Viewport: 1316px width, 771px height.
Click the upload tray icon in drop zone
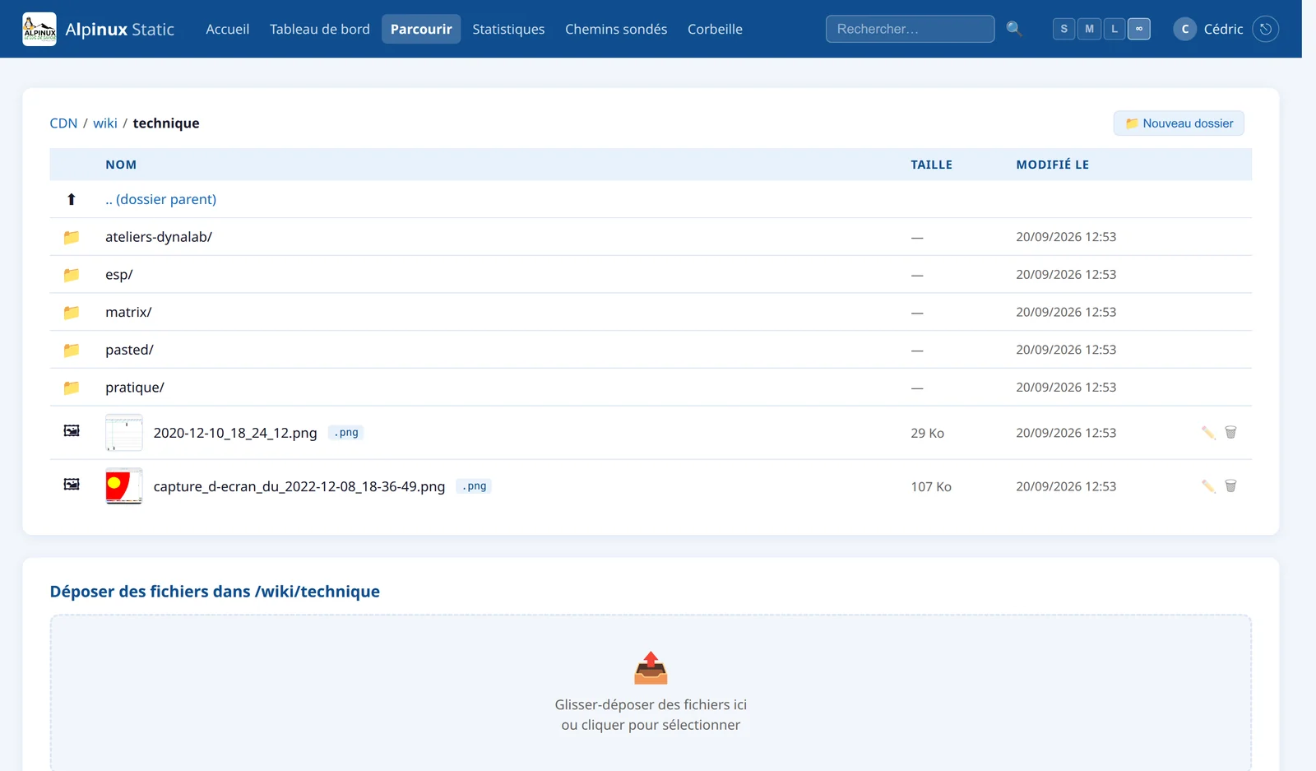651,668
